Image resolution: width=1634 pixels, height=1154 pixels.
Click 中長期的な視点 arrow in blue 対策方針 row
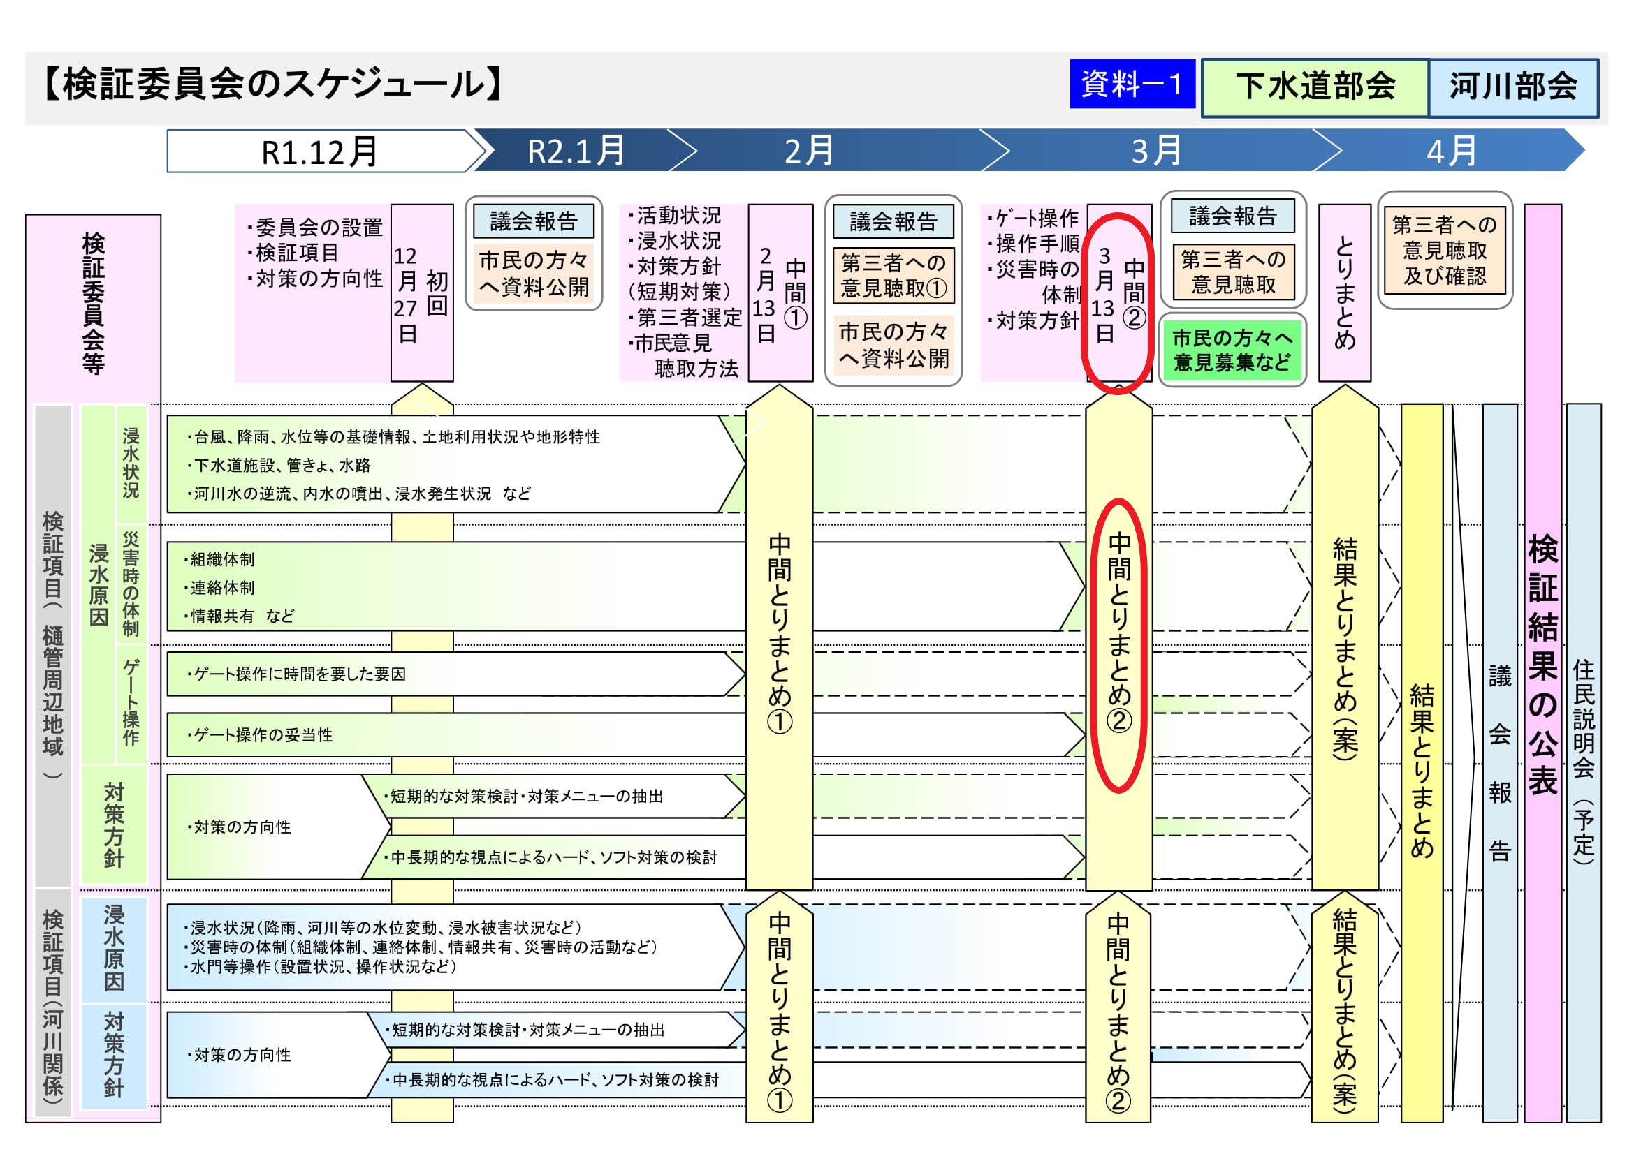tap(838, 1080)
